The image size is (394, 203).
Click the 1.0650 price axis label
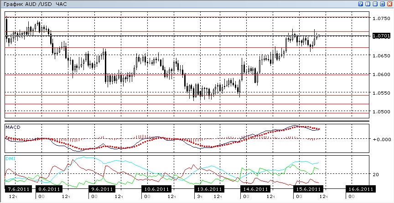point(381,56)
